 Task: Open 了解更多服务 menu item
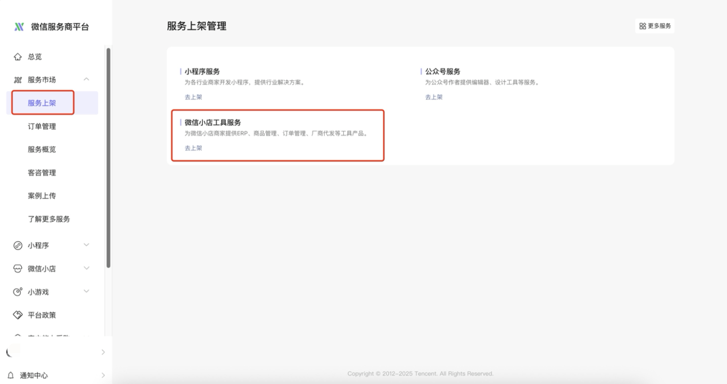[x=49, y=219]
